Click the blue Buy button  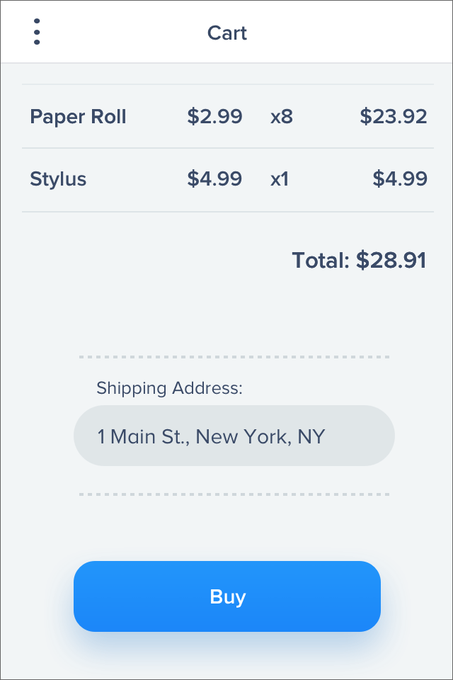pos(227,596)
